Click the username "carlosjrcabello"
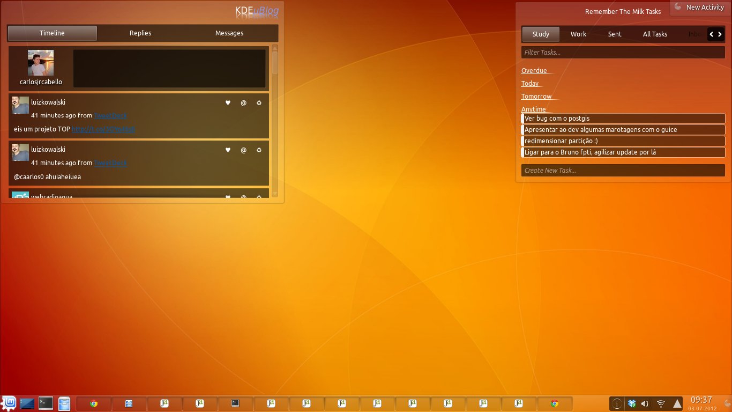This screenshot has width=732, height=412. click(x=41, y=82)
